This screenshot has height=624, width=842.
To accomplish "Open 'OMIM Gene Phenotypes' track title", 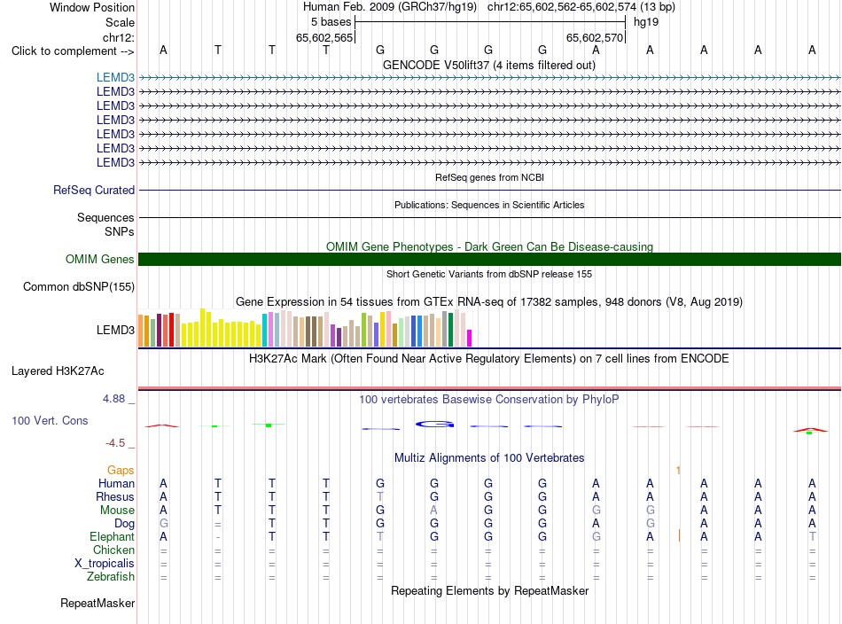I will (489, 246).
